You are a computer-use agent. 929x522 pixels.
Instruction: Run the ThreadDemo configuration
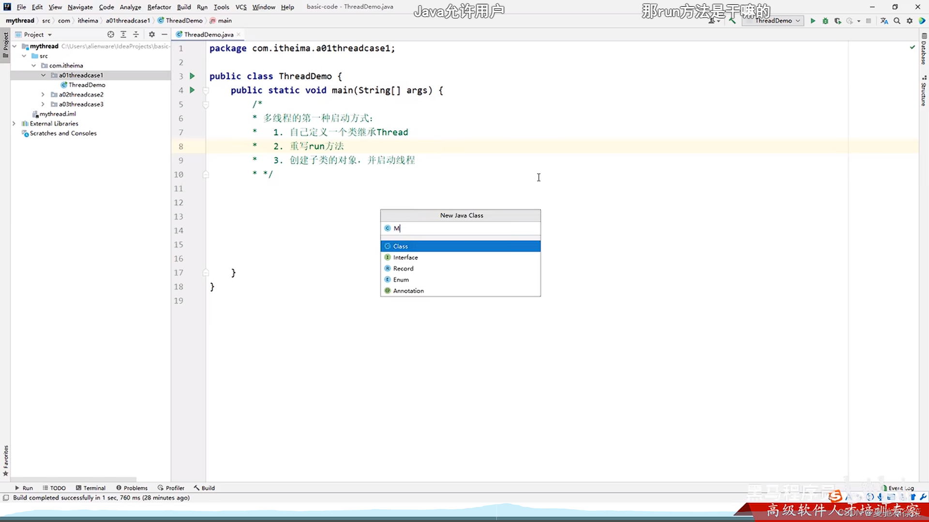pyautogui.click(x=813, y=21)
